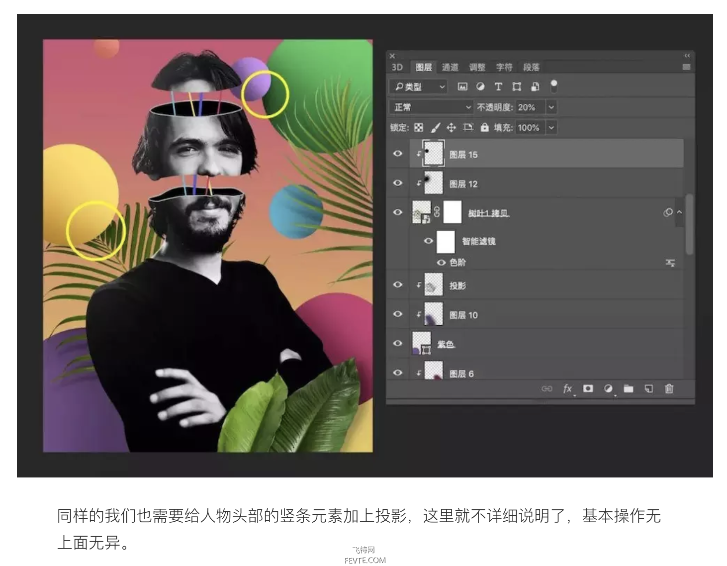727x566 pixels.
Task: Hide the 紫色 layer
Action: coord(398,343)
